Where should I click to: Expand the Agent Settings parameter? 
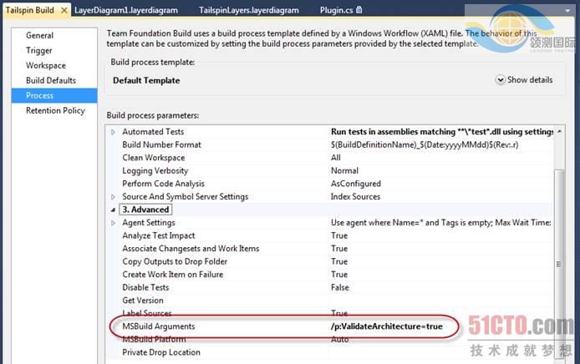tap(113, 223)
